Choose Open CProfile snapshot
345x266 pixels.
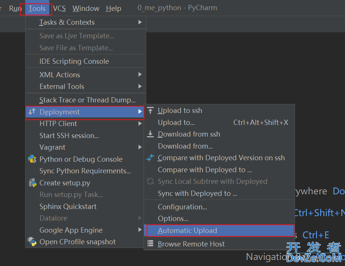tap(85, 242)
